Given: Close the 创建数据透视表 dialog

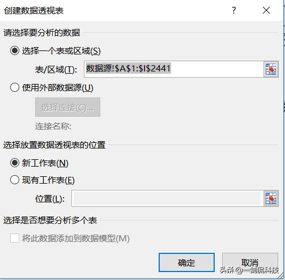Looking at the screenshot, I should click(266, 10).
